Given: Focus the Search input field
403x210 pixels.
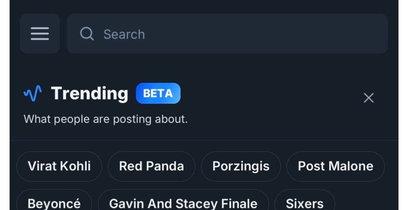Looking at the screenshot, I should pyautogui.click(x=227, y=34).
